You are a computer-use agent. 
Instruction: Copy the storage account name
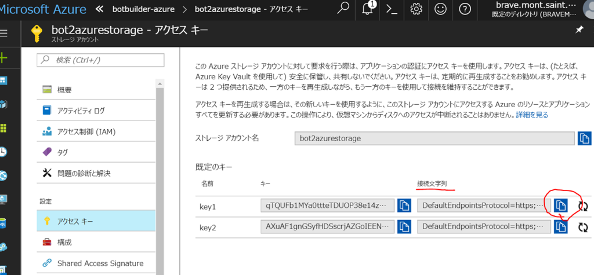(x=585, y=138)
